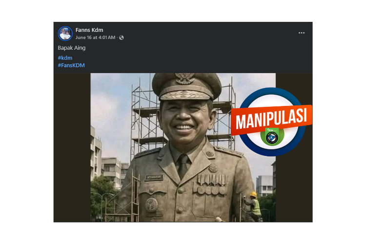Screen dimensions: 366x244
Task: Open the June 16 at 4:01 AM timestamp
Action: [x=96, y=38]
